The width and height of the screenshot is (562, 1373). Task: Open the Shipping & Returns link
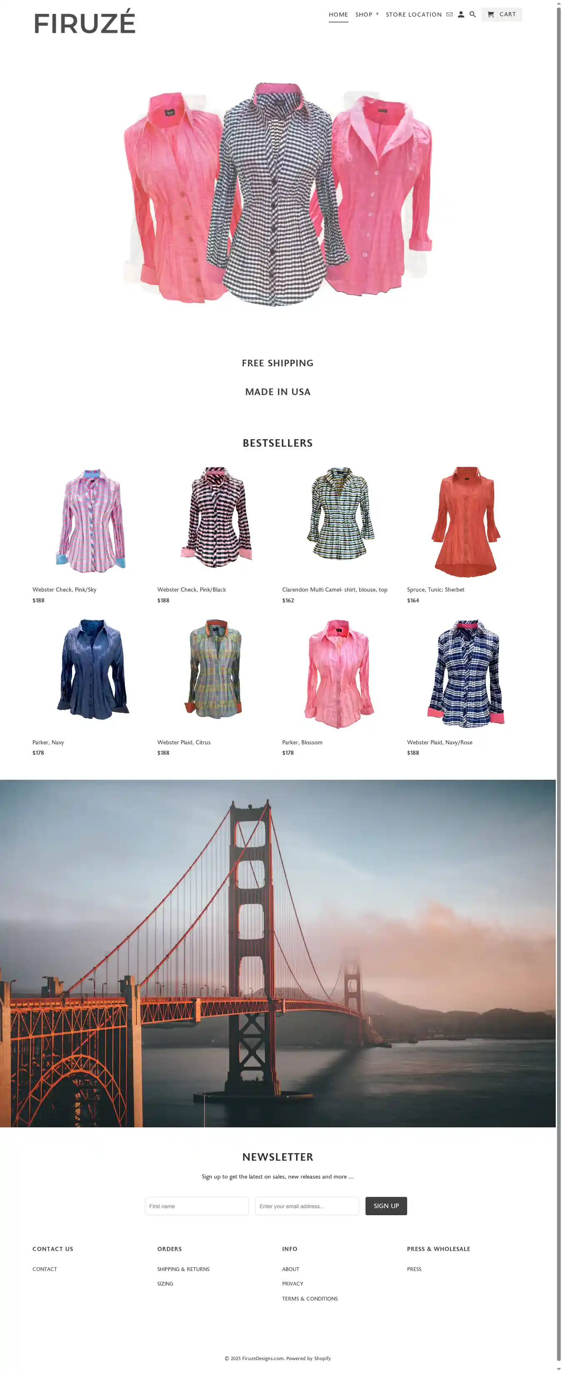184,1269
